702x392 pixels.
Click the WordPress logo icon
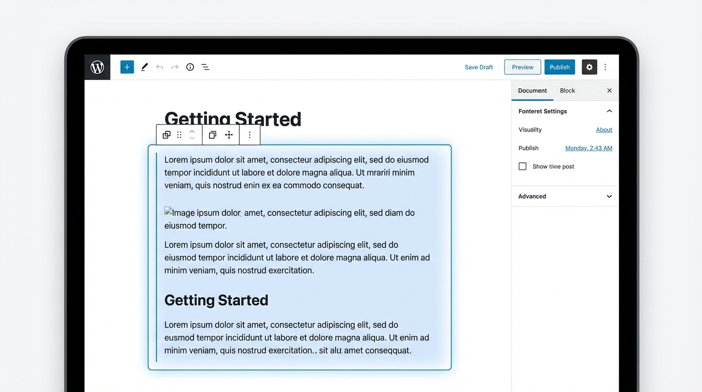pyautogui.click(x=97, y=67)
